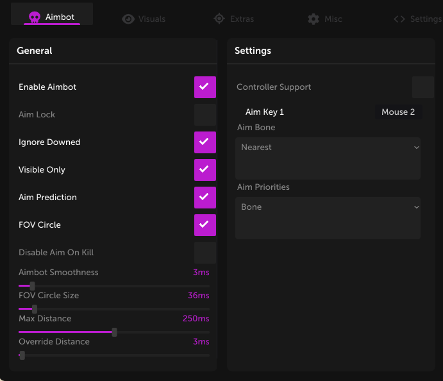
Task: Enable the Aim Lock checkbox
Action: 205,115
